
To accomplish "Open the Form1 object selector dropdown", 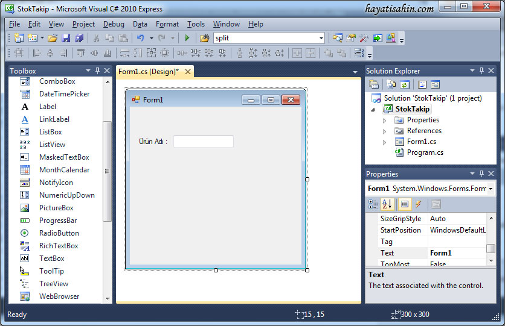I will [491, 189].
